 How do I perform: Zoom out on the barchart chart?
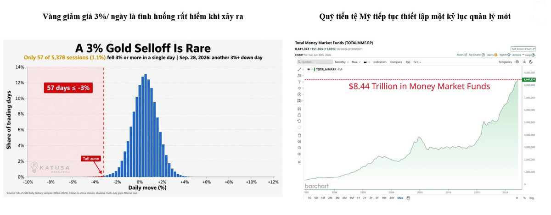pos(299,148)
